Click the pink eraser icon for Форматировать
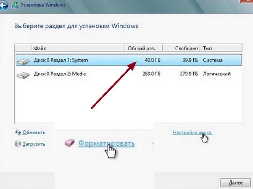253x189 pixels. click(69, 143)
